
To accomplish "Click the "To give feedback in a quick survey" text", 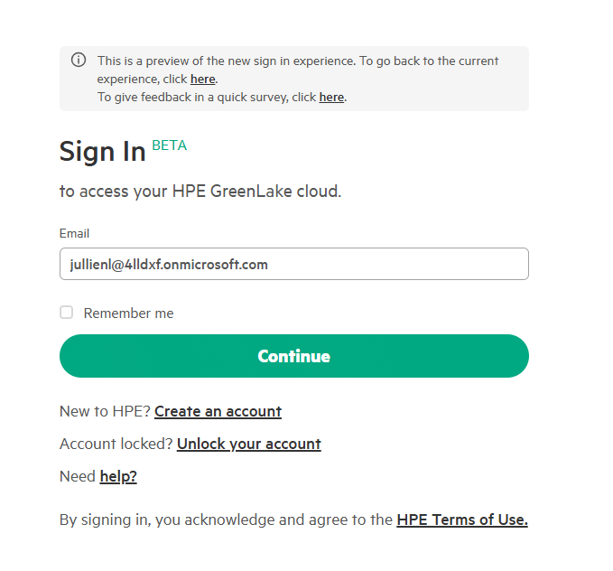I will click(x=206, y=98).
